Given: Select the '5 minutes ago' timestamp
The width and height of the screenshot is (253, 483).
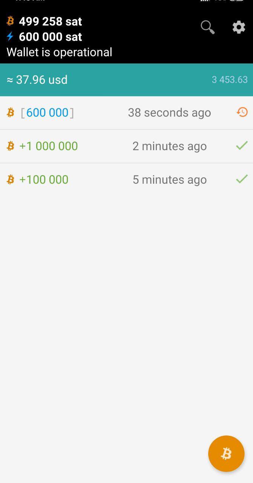Looking at the screenshot, I should coord(169,180).
